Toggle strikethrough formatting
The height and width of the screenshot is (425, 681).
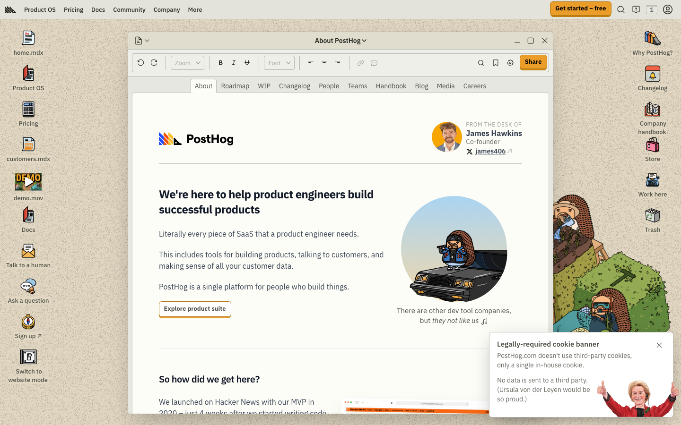point(247,63)
